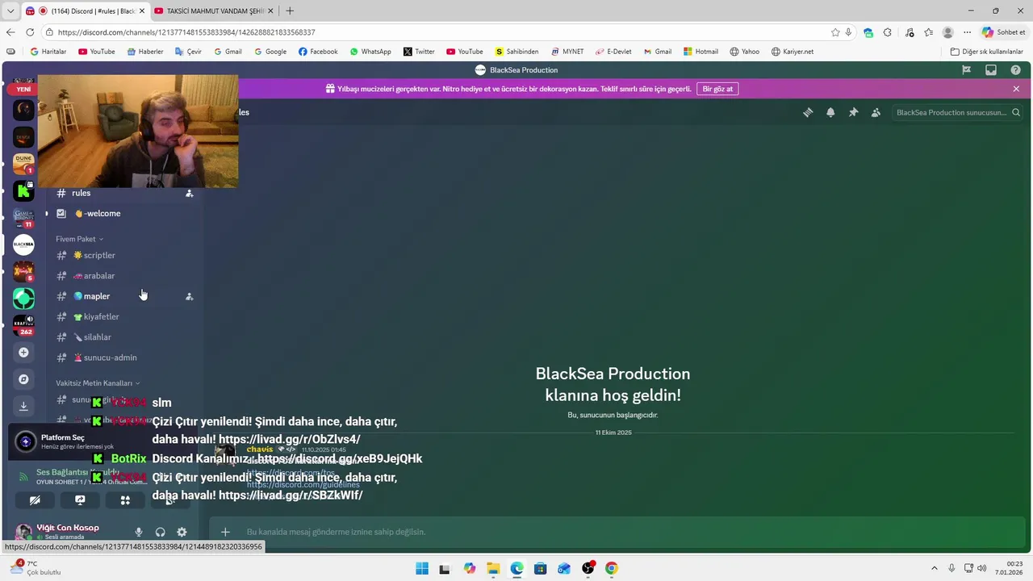The height and width of the screenshot is (581, 1033).
Task: Click Copilot 'Sohbet et' button
Action: (1004, 32)
